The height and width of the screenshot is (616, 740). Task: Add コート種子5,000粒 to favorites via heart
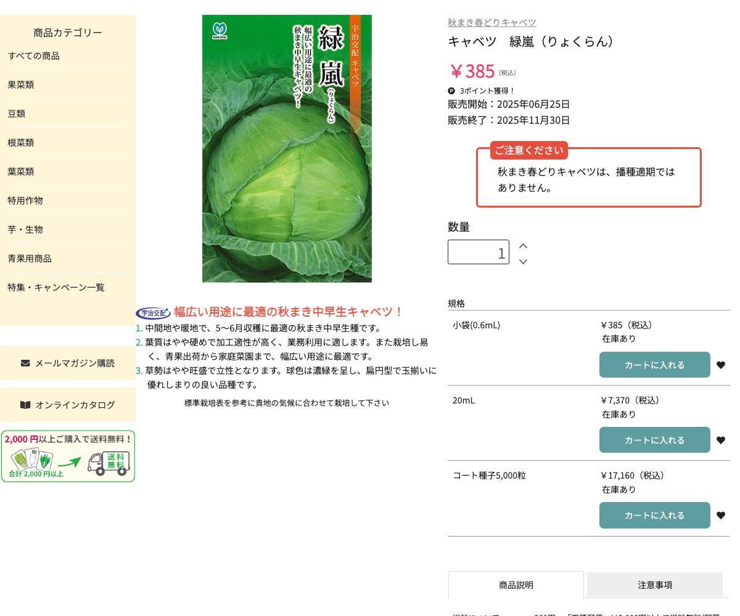(x=721, y=516)
